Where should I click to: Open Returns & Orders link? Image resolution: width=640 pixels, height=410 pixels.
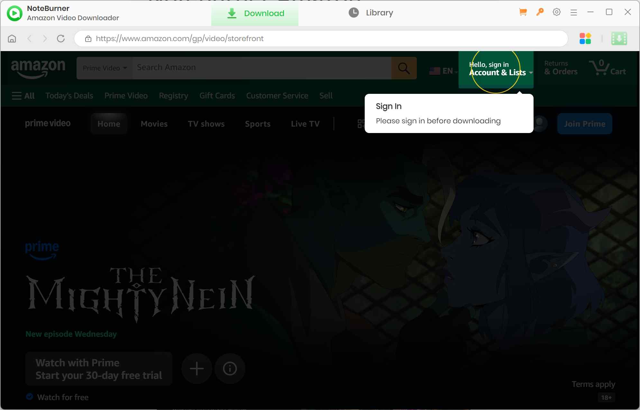tap(560, 68)
